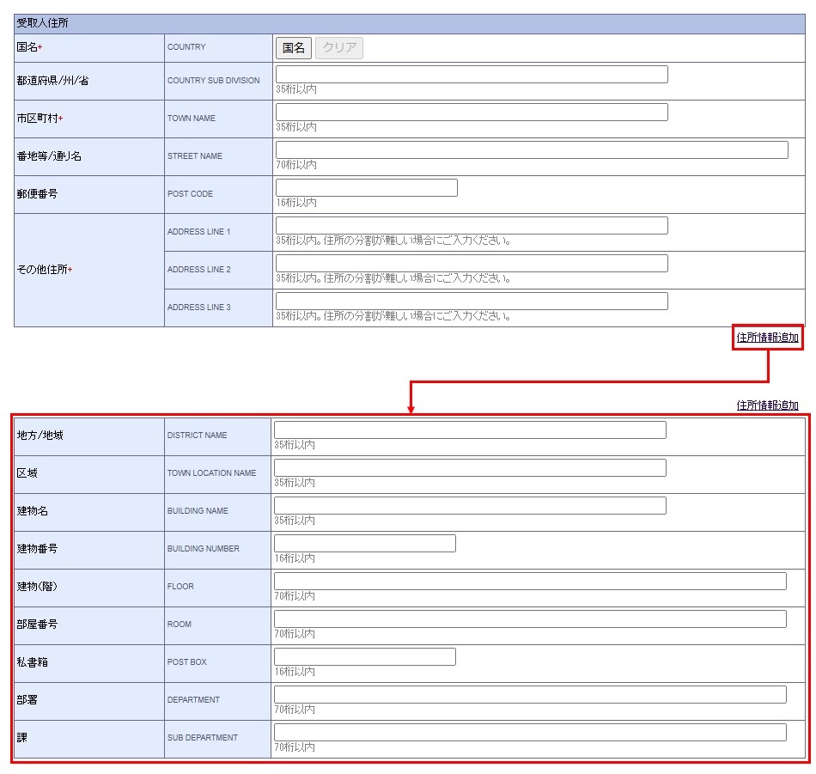
Task: Click the ADDRESS LINE 3 input field
Action: tap(471, 302)
